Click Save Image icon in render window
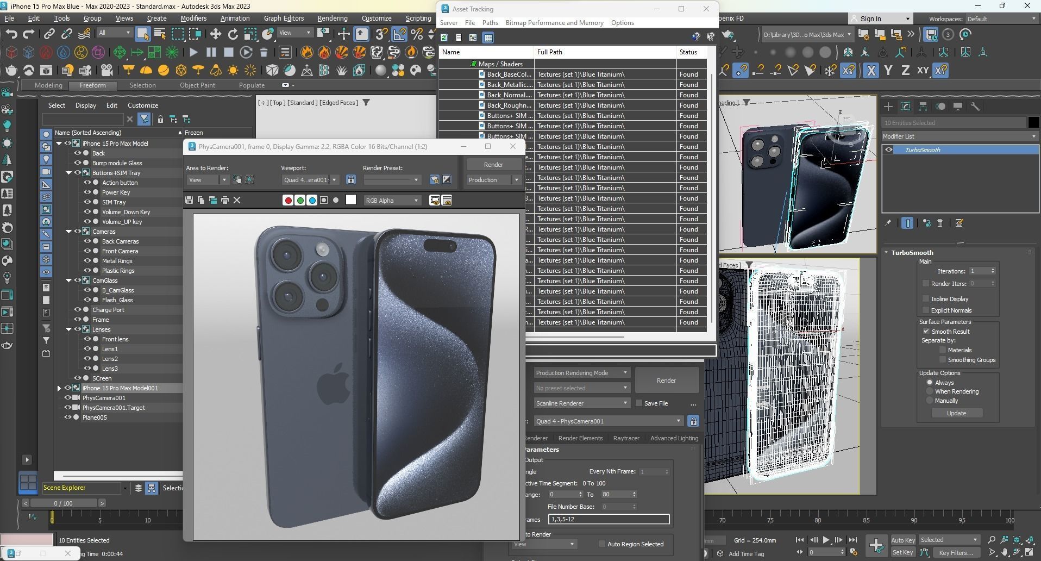Viewport: 1041px width, 561px height. (x=189, y=200)
